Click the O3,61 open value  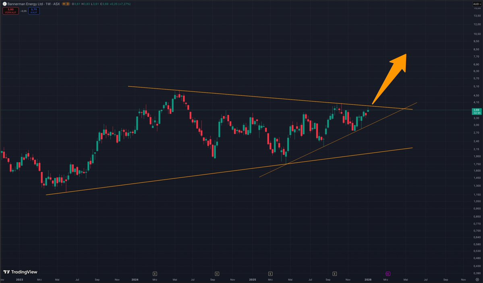(x=77, y=4)
